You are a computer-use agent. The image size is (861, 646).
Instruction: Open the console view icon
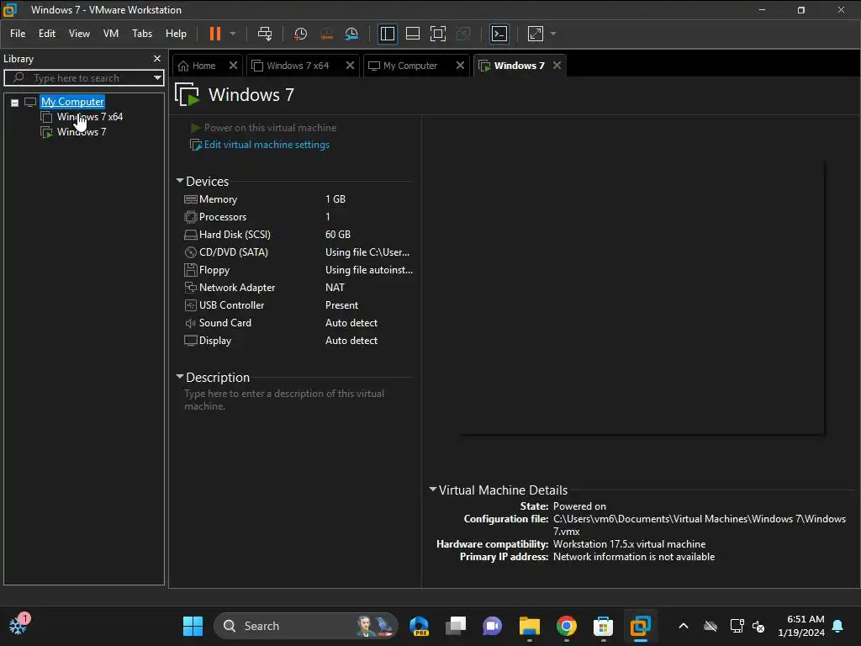[499, 34]
